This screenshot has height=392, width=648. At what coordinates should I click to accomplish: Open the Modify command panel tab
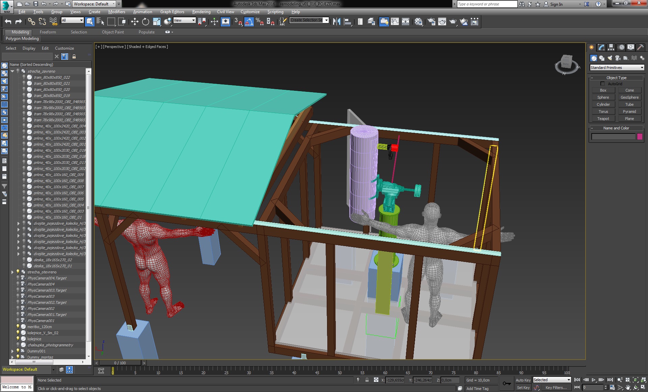(601, 47)
